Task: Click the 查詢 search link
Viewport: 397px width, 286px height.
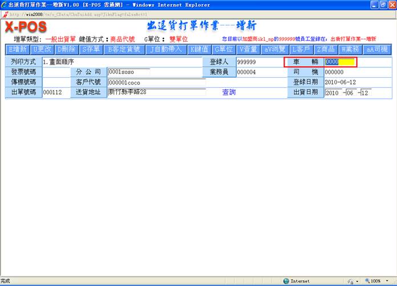Action: [x=229, y=92]
